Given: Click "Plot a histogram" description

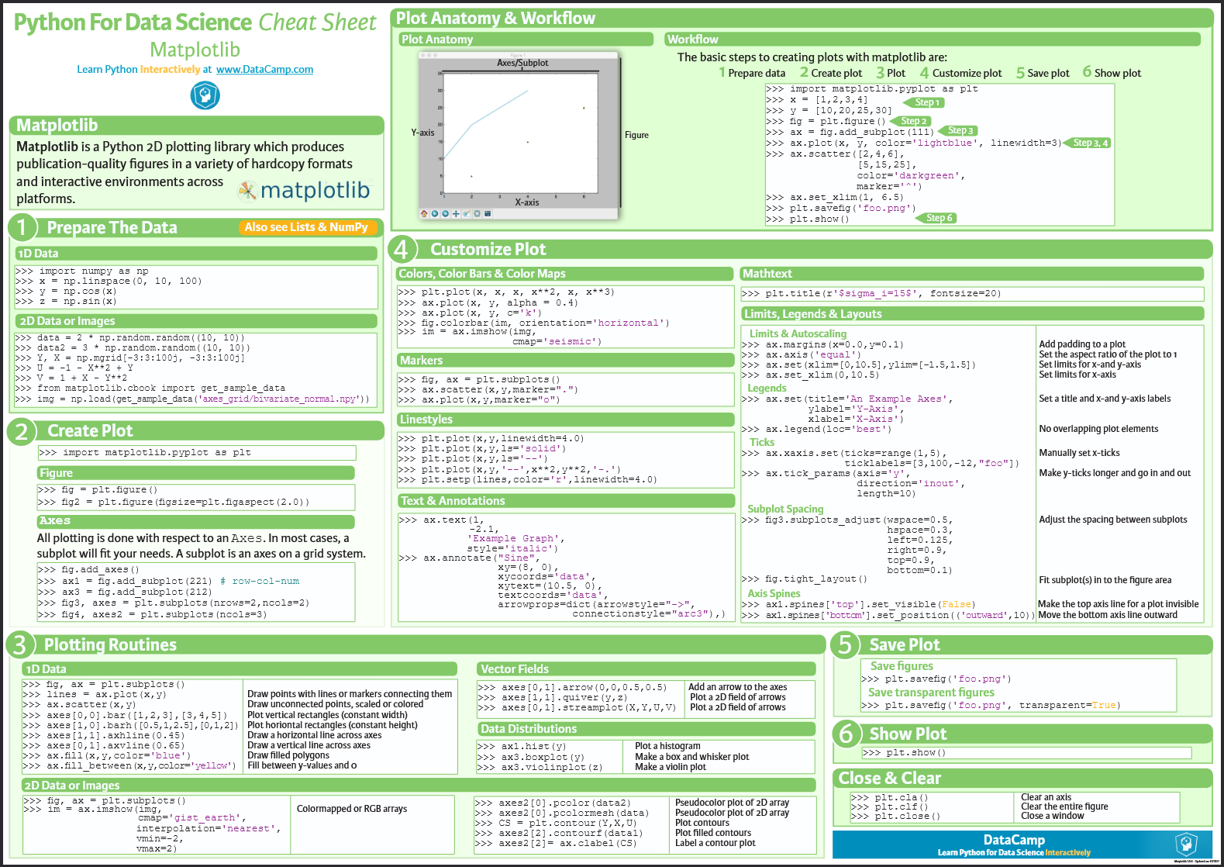Looking at the screenshot, I should pos(667,746).
